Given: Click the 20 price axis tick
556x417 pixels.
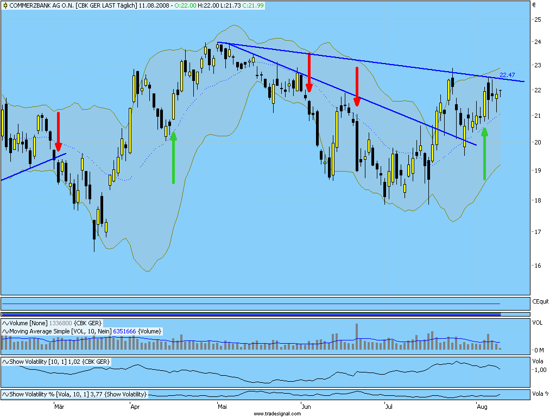Looking at the screenshot, I should pyautogui.click(x=538, y=142).
